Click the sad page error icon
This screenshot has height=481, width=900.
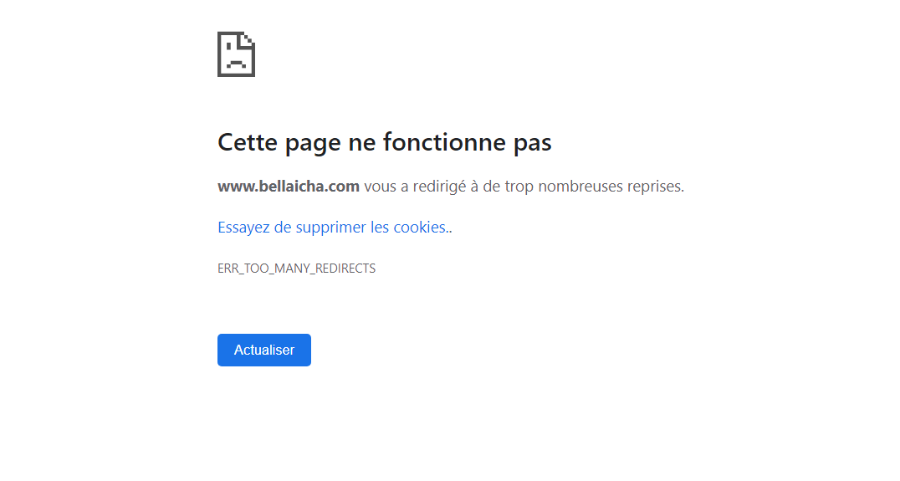point(236,54)
